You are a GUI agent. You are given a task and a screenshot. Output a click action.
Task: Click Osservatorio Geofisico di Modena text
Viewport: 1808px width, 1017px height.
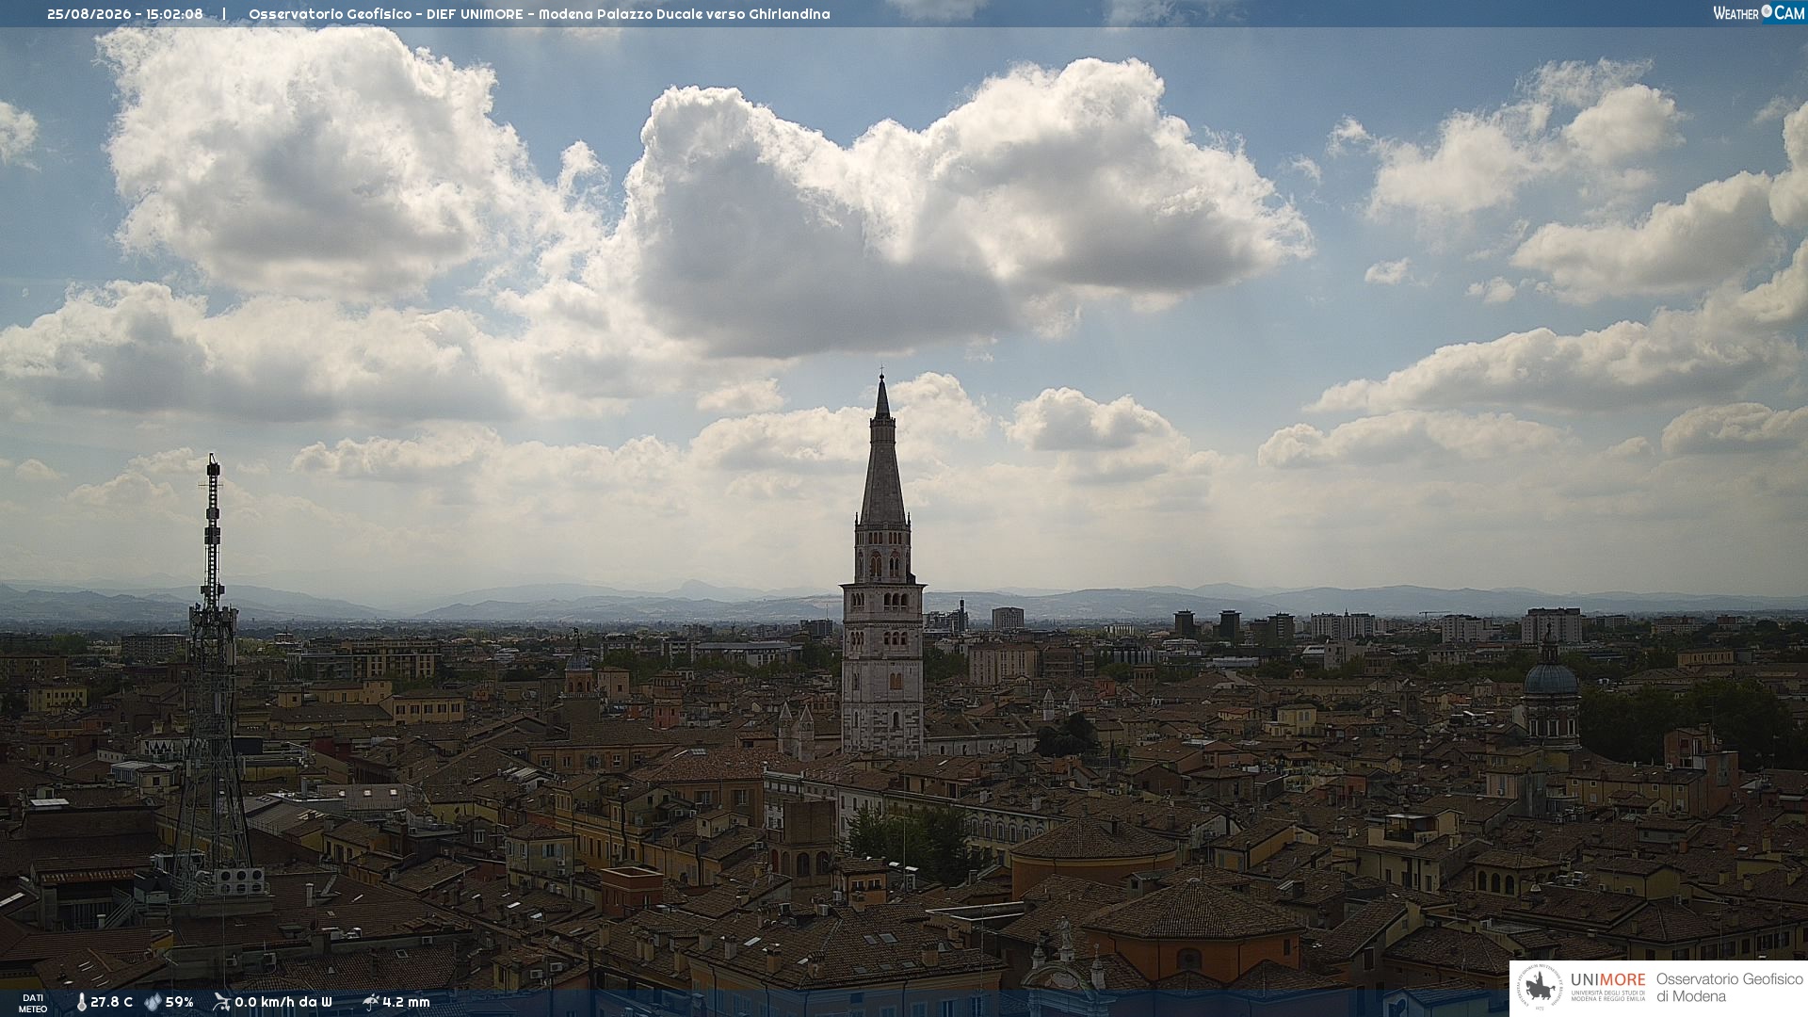click(1729, 988)
